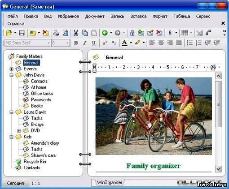Open the Файл menu
Viewport: 229px width, 189px height.
(13, 16)
